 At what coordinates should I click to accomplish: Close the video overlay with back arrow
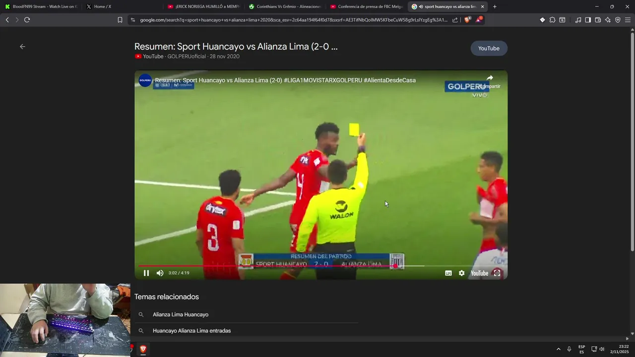[22, 47]
